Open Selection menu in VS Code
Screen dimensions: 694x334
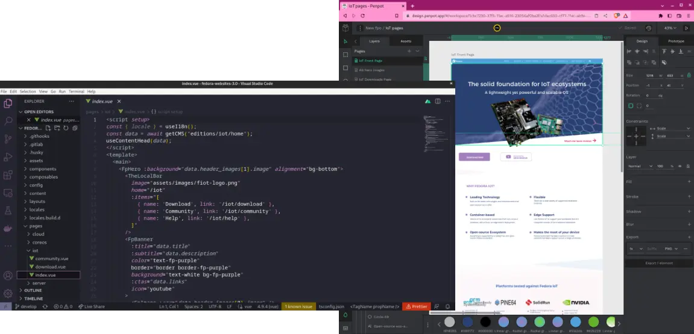coord(28,91)
